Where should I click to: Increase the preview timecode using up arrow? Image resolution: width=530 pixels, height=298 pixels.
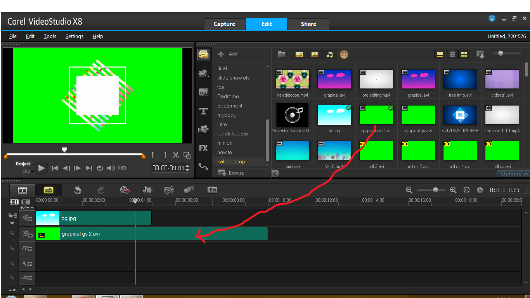pyautogui.click(x=188, y=166)
